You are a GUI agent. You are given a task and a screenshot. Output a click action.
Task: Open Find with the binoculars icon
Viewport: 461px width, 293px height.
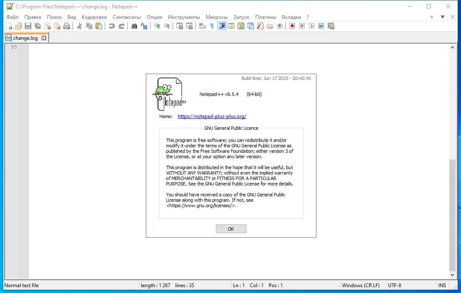tap(135, 26)
